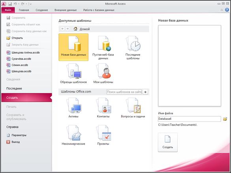Open the Внешние данные ribbon tab
Screen dimensions: 231x173
click(x=66, y=10)
